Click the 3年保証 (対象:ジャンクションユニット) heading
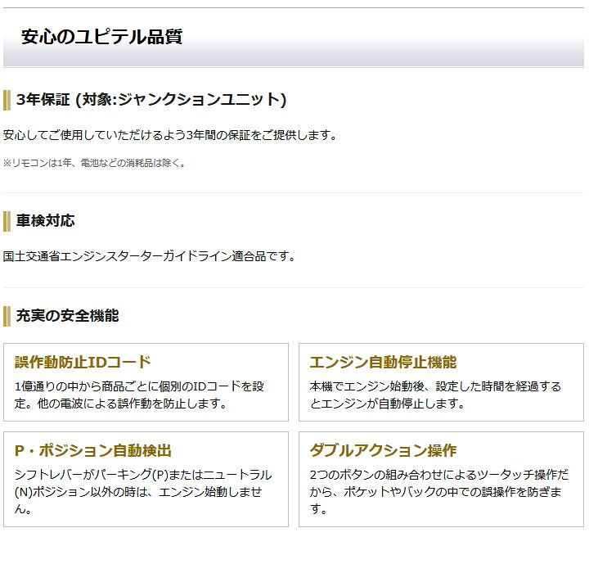The image size is (589, 573). coord(151,100)
